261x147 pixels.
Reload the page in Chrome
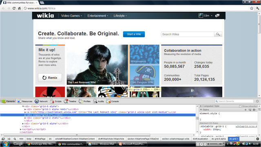(14, 8)
